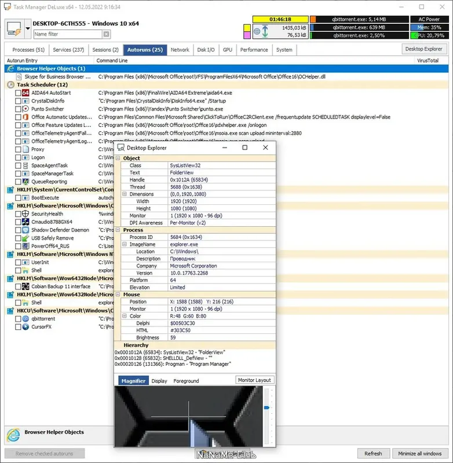Click the Remove checked autoruns button
Image resolution: width=453 pixels, height=463 pixels.
(45, 453)
